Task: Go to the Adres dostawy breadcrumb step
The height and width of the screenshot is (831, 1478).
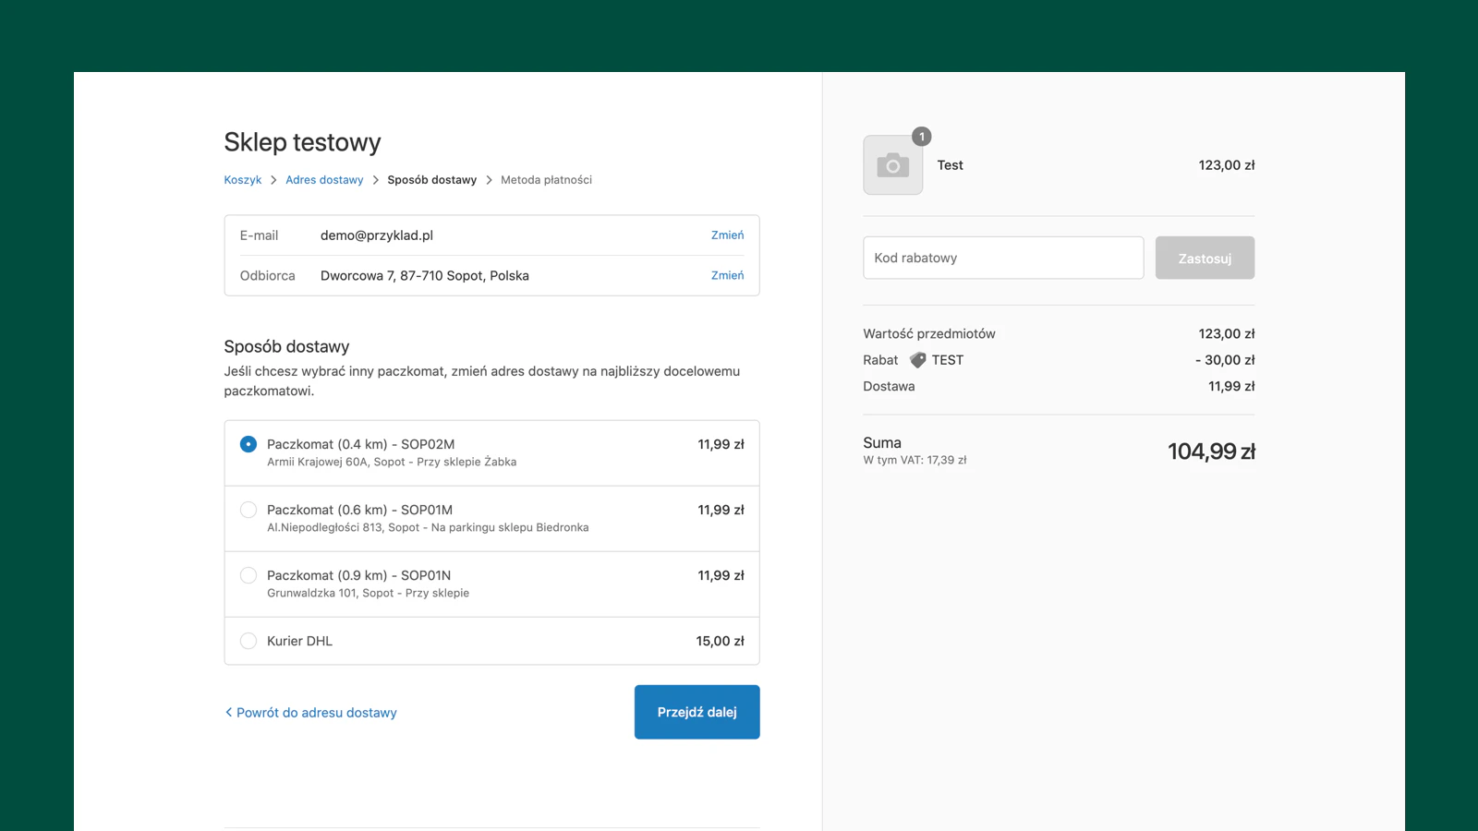Action: (x=324, y=180)
